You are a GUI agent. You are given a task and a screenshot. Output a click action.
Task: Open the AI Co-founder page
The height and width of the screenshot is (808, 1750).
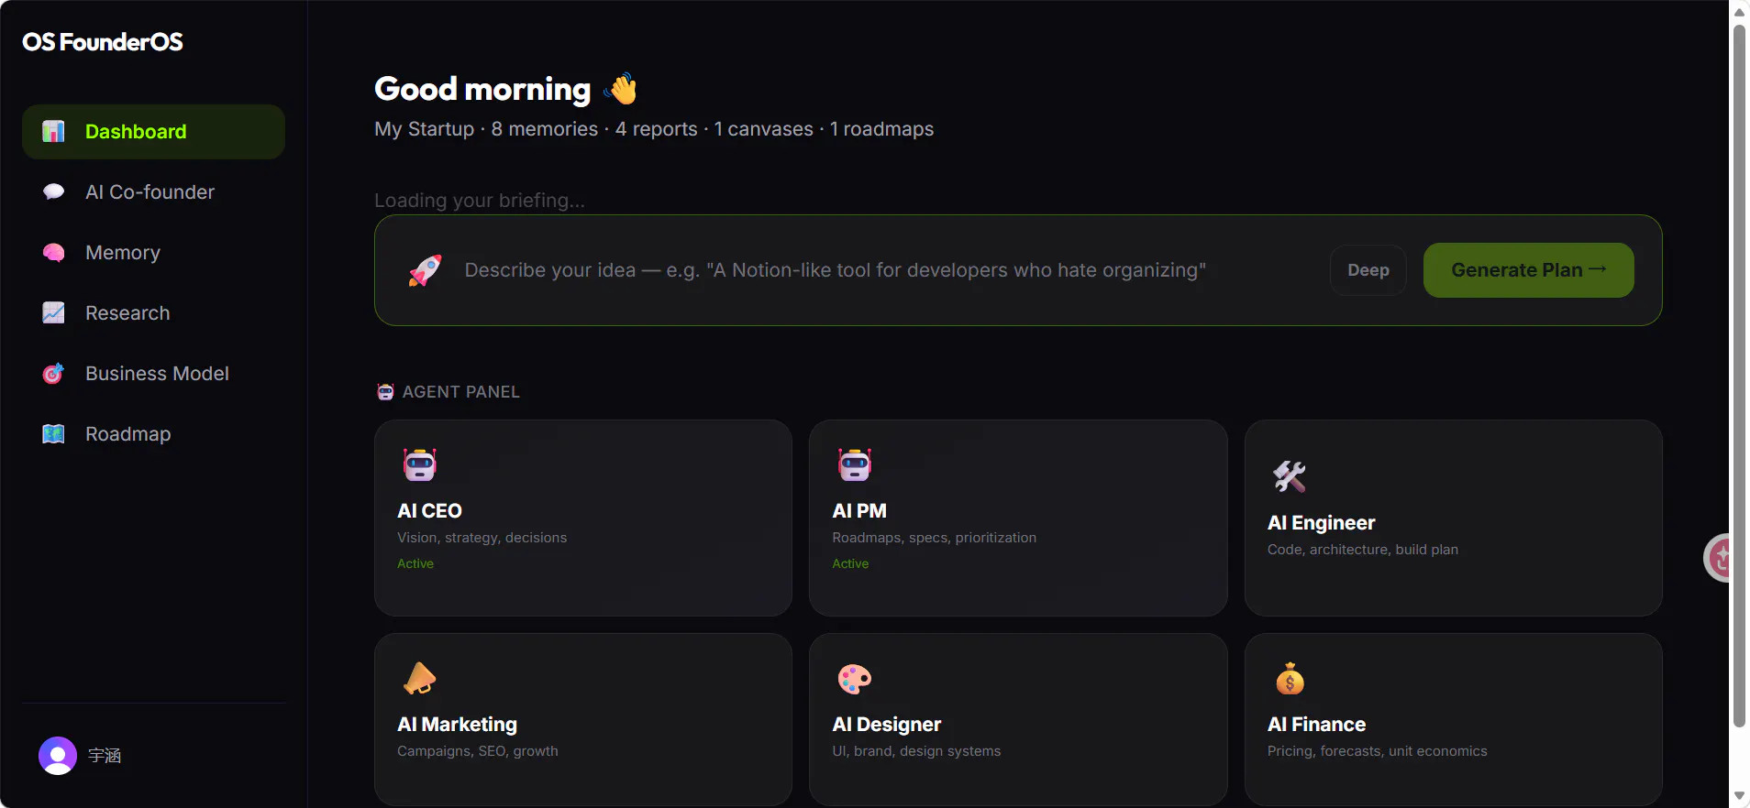(x=153, y=192)
